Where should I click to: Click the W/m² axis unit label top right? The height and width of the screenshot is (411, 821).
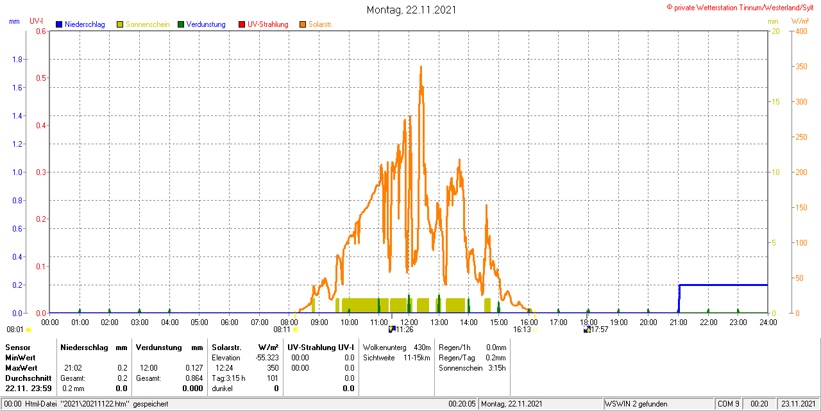(800, 21)
